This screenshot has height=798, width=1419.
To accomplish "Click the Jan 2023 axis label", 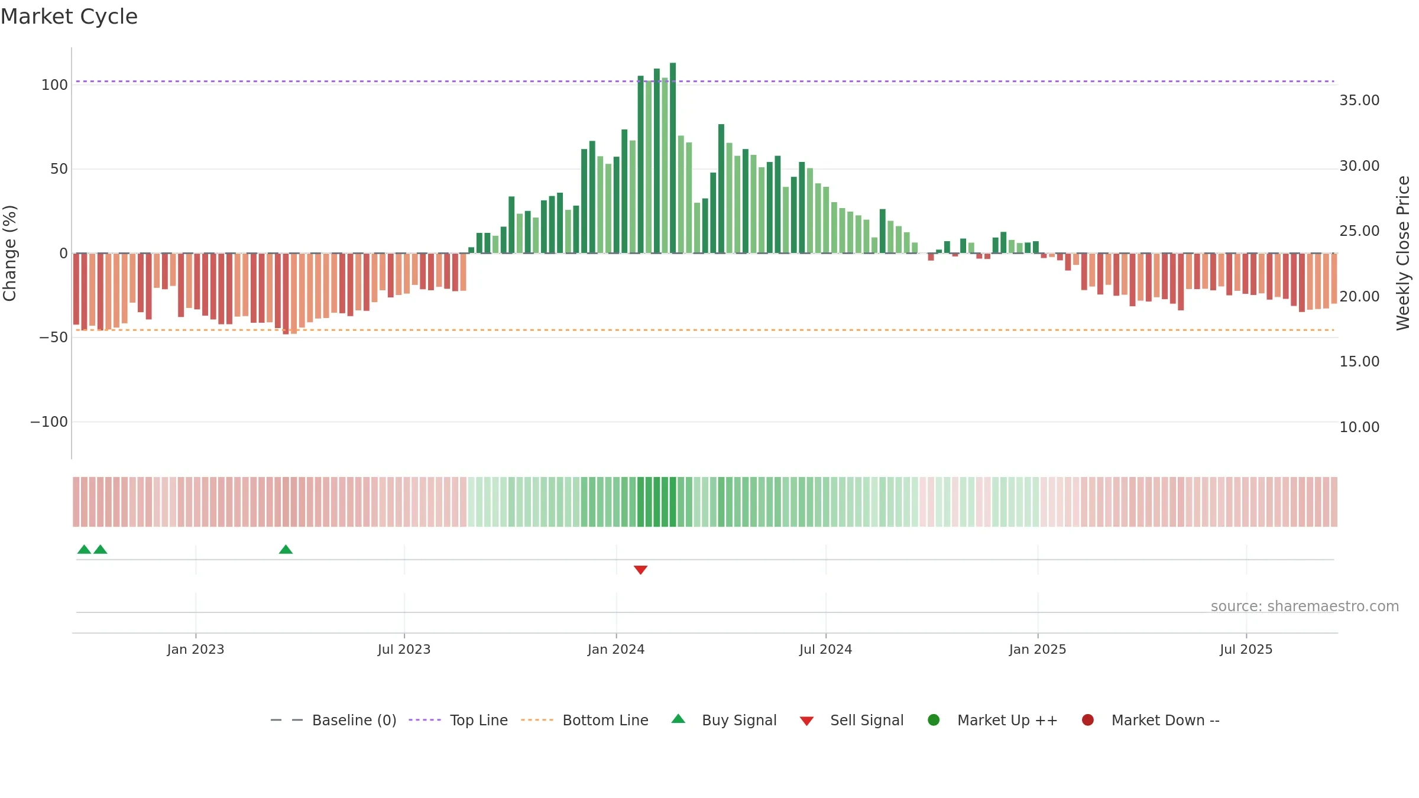I will point(196,650).
